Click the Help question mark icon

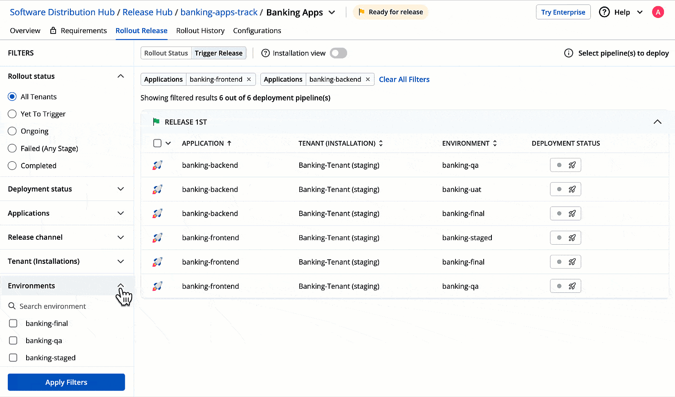click(604, 12)
